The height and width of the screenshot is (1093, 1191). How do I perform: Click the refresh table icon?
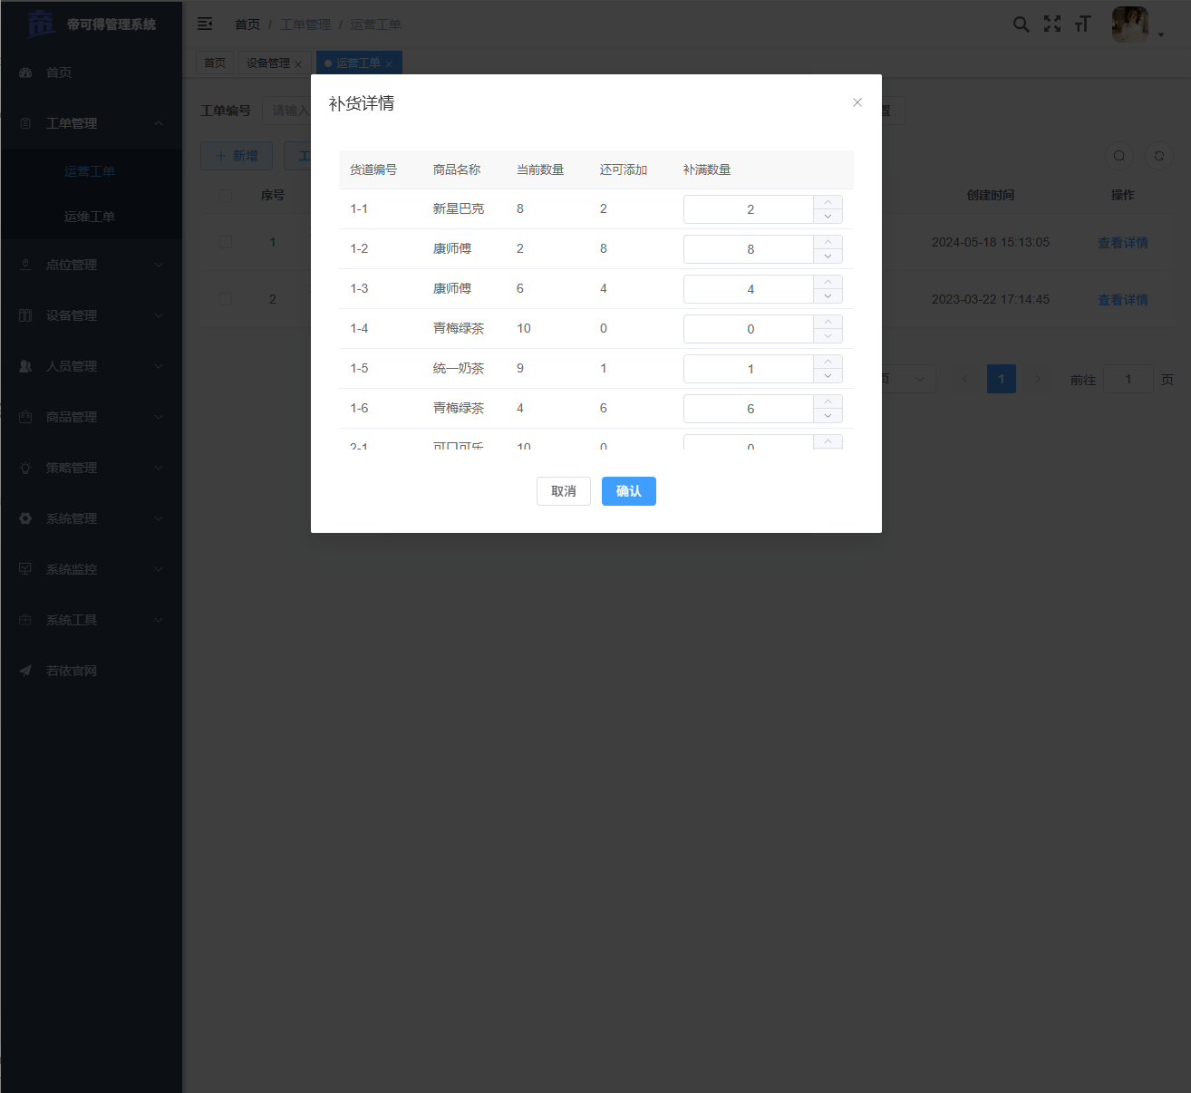coord(1158,156)
